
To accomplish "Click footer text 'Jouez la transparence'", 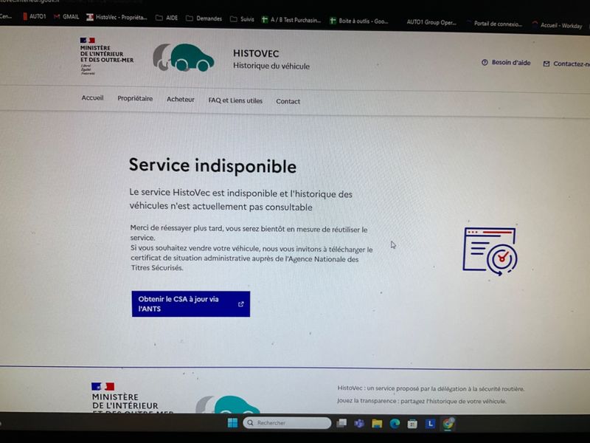I will pos(421,401).
